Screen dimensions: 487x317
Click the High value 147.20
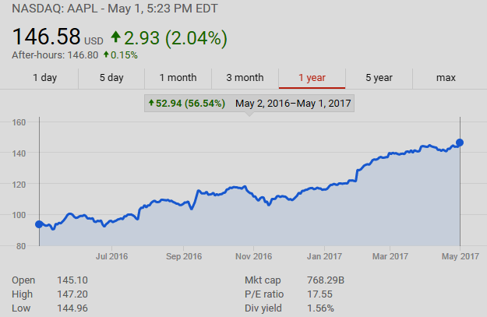point(72,294)
